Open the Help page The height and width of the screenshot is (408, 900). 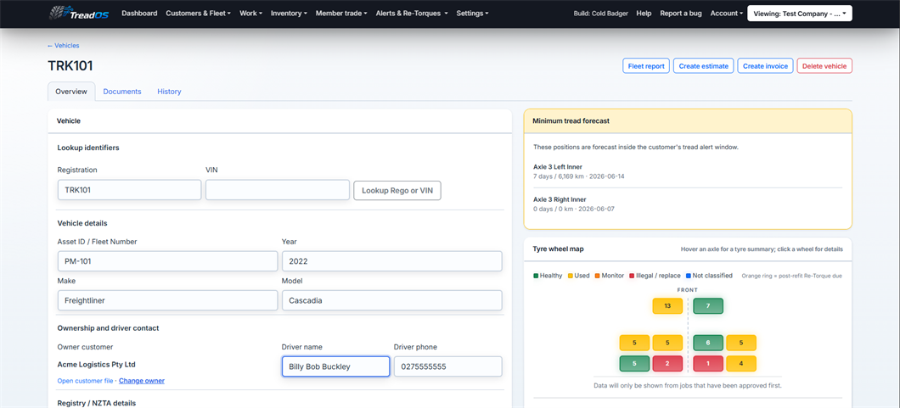click(644, 14)
